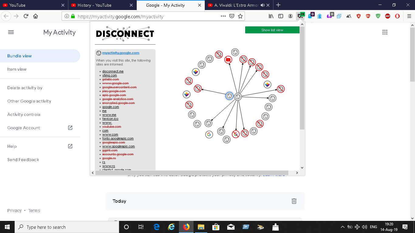Click the blue S tag extension icon
Screen dimensions: 415x233
tap(320, 16)
